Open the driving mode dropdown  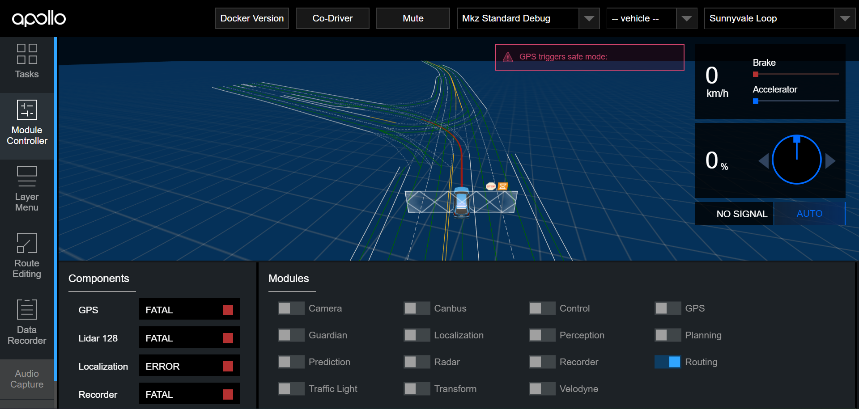click(x=589, y=18)
